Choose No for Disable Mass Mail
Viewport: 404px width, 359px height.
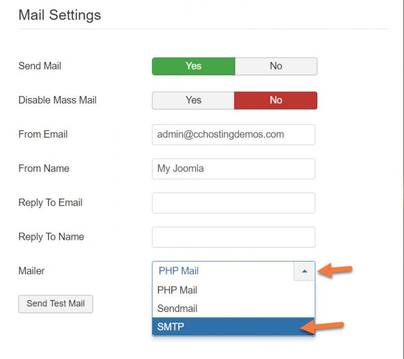tap(276, 100)
